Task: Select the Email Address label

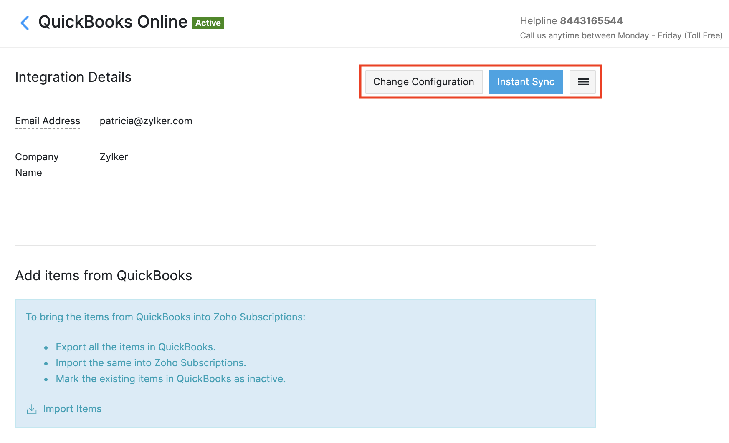Action: (48, 121)
